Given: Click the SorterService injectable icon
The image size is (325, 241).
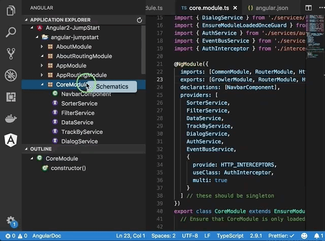Looking at the screenshot, I should coord(55,103).
